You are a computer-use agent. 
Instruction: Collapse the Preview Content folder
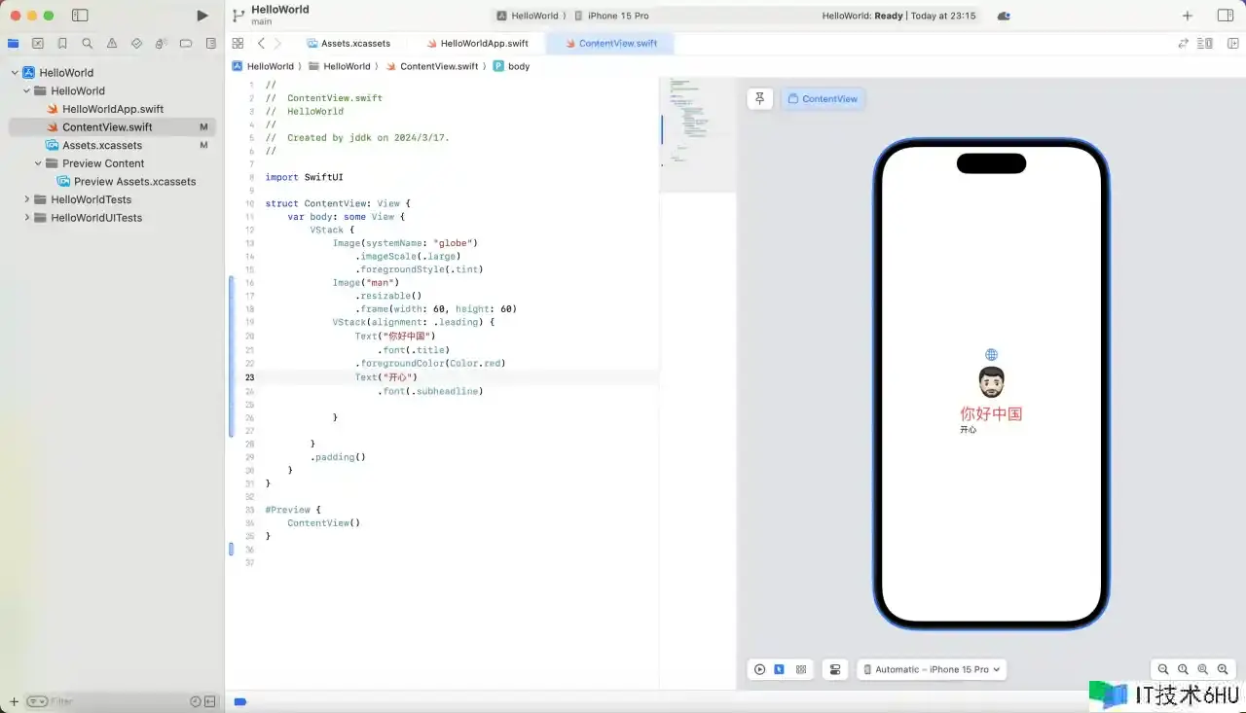(x=39, y=163)
